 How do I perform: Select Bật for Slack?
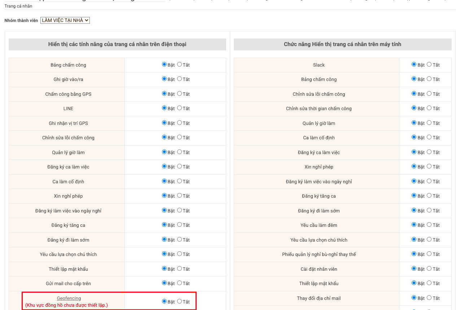[414, 64]
